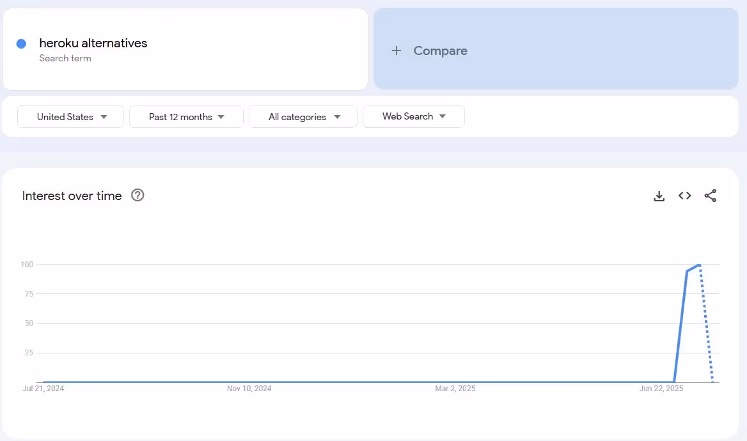Click the download arrow icon above the chart
This screenshot has width=747, height=441.
click(659, 196)
